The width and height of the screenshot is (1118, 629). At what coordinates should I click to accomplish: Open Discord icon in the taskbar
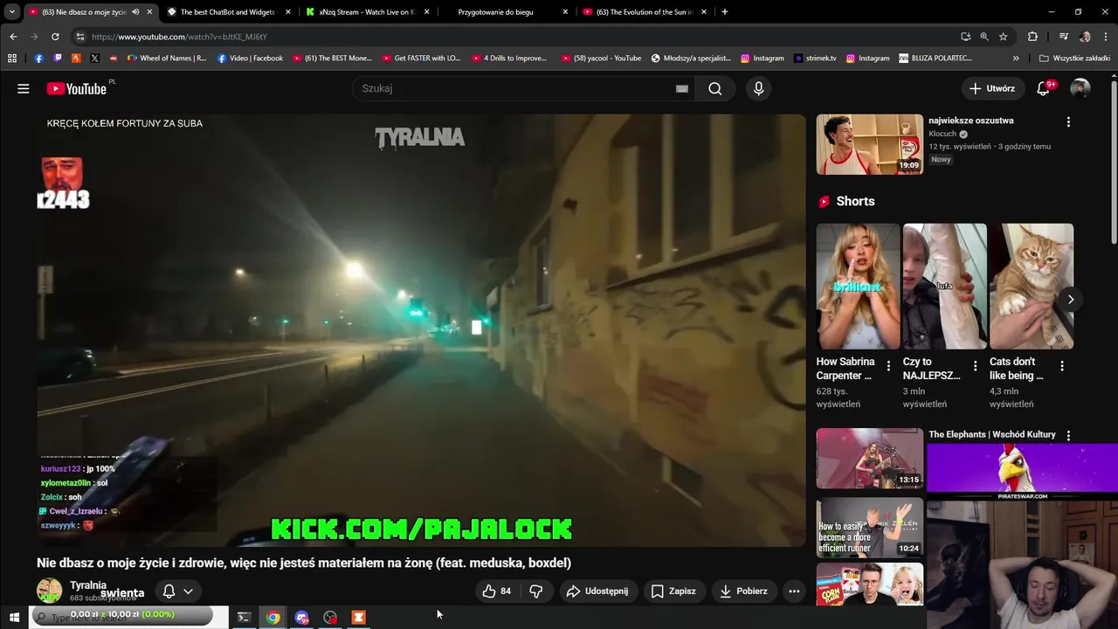click(302, 617)
